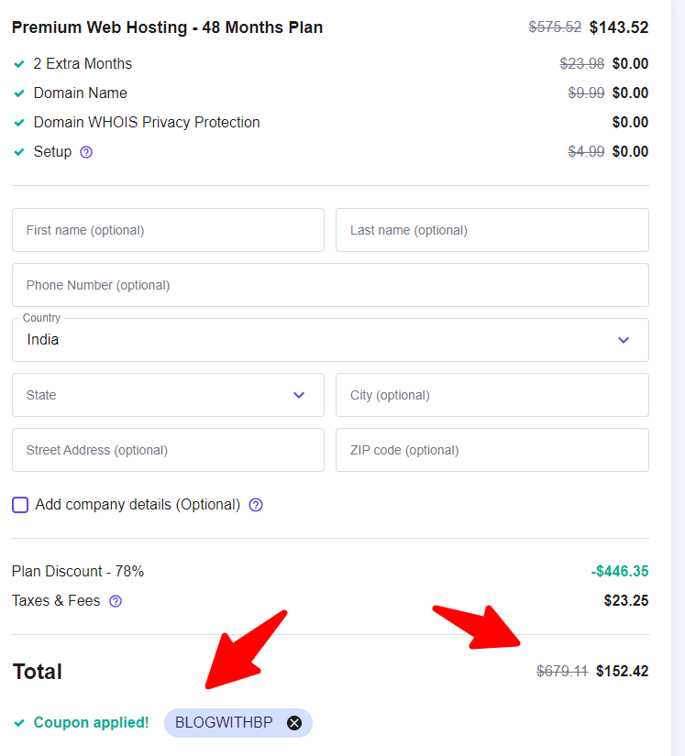This screenshot has width=685, height=756.
Task: Click the Add company details label
Action: [x=138, y=505]
